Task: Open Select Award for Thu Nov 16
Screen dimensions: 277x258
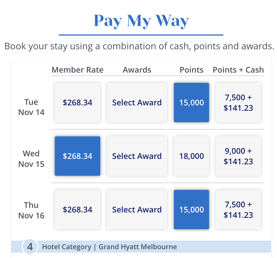Action: tap(137, 210)
